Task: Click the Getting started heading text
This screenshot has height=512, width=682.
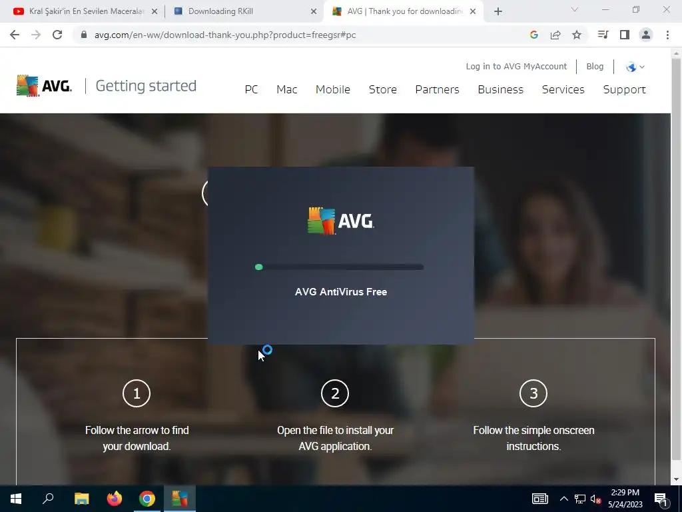Action: 146,86
